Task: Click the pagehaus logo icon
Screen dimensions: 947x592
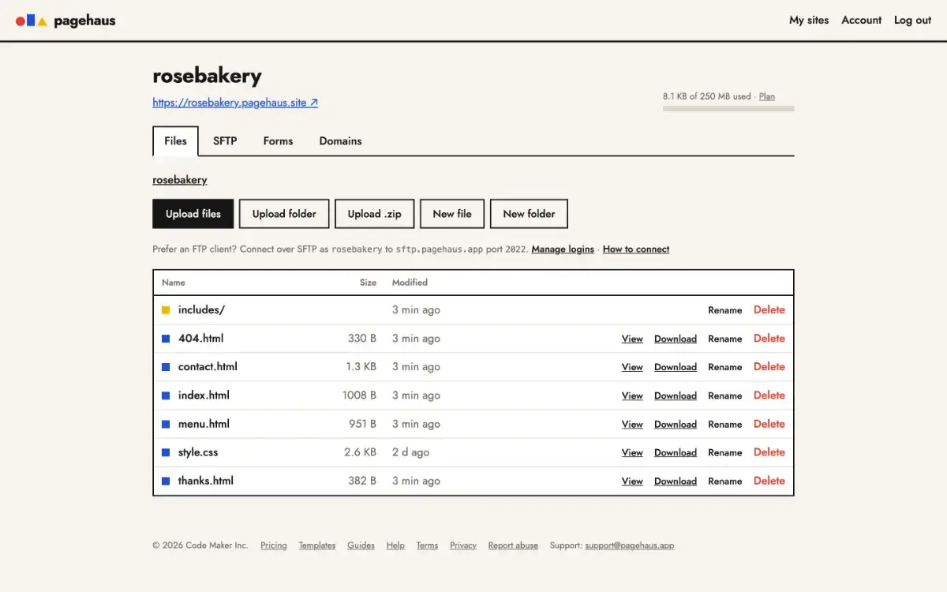Action: tap(32, 21)
